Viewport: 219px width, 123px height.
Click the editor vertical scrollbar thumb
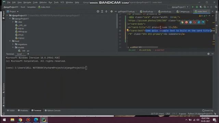(214, 37)
